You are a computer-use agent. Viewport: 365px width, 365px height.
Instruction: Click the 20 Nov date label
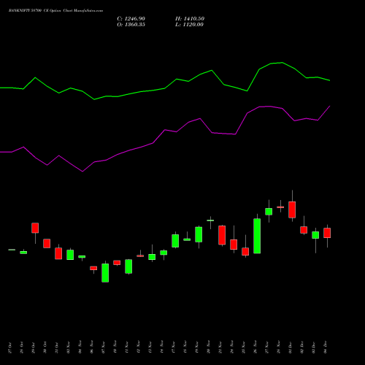pos(209,347)
